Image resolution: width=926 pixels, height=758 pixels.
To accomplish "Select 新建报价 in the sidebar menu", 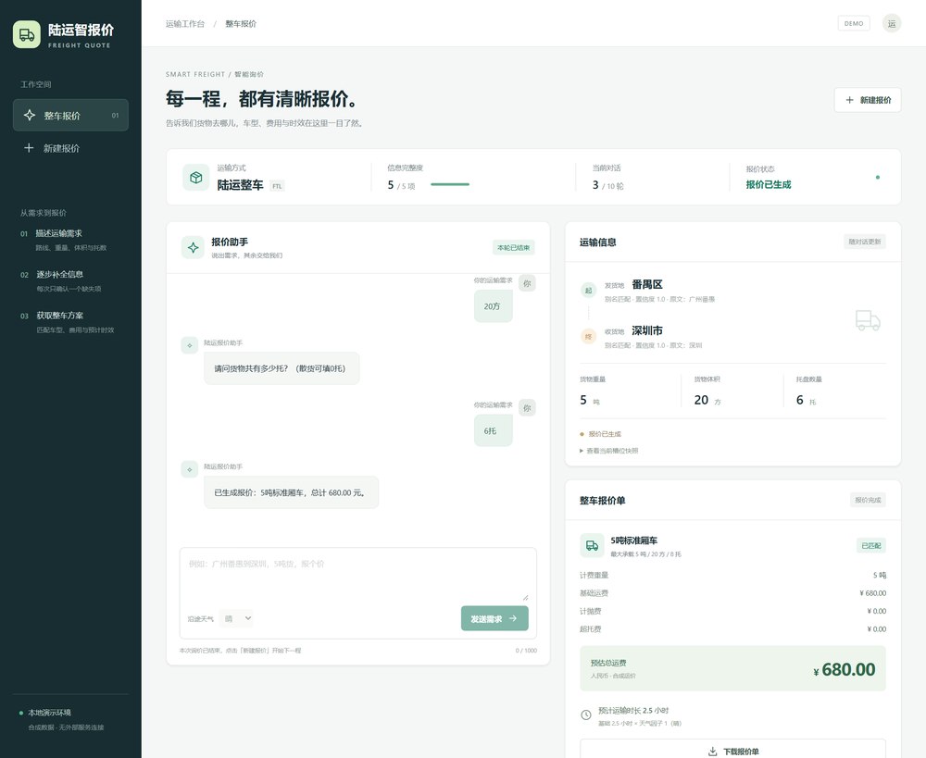I will click(71, 147).
